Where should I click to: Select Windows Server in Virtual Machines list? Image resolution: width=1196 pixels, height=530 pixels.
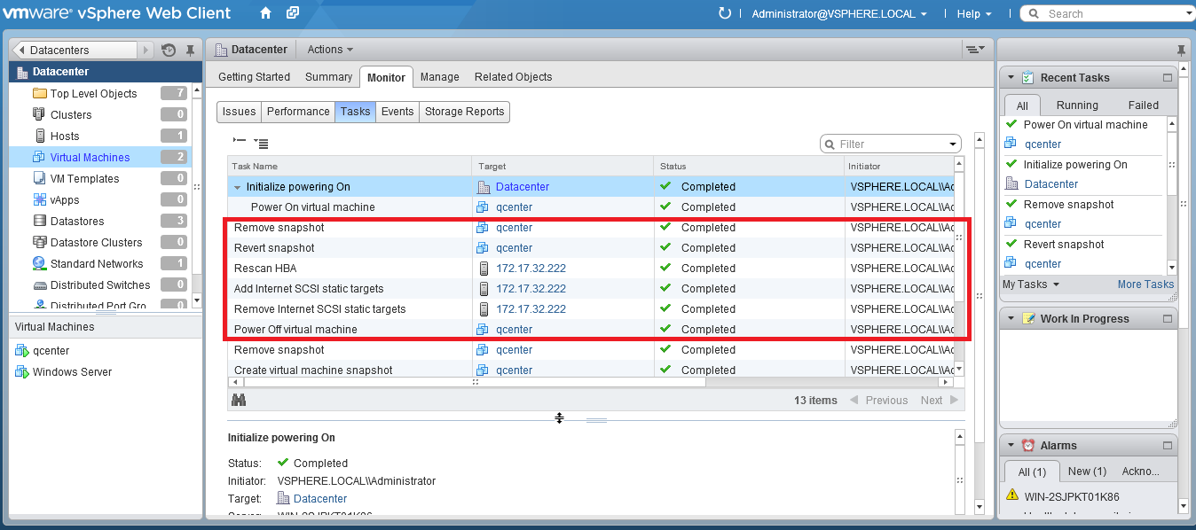pos(73,372)
